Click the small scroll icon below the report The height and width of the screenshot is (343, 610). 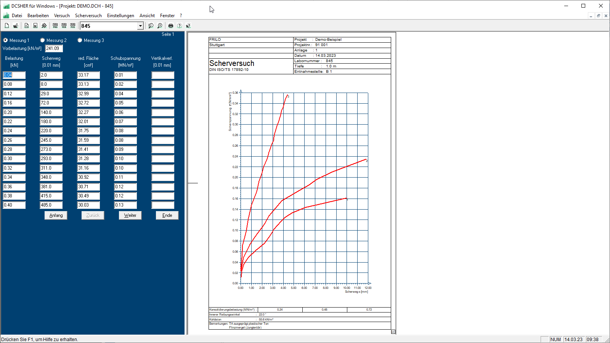tap(393, 332)
